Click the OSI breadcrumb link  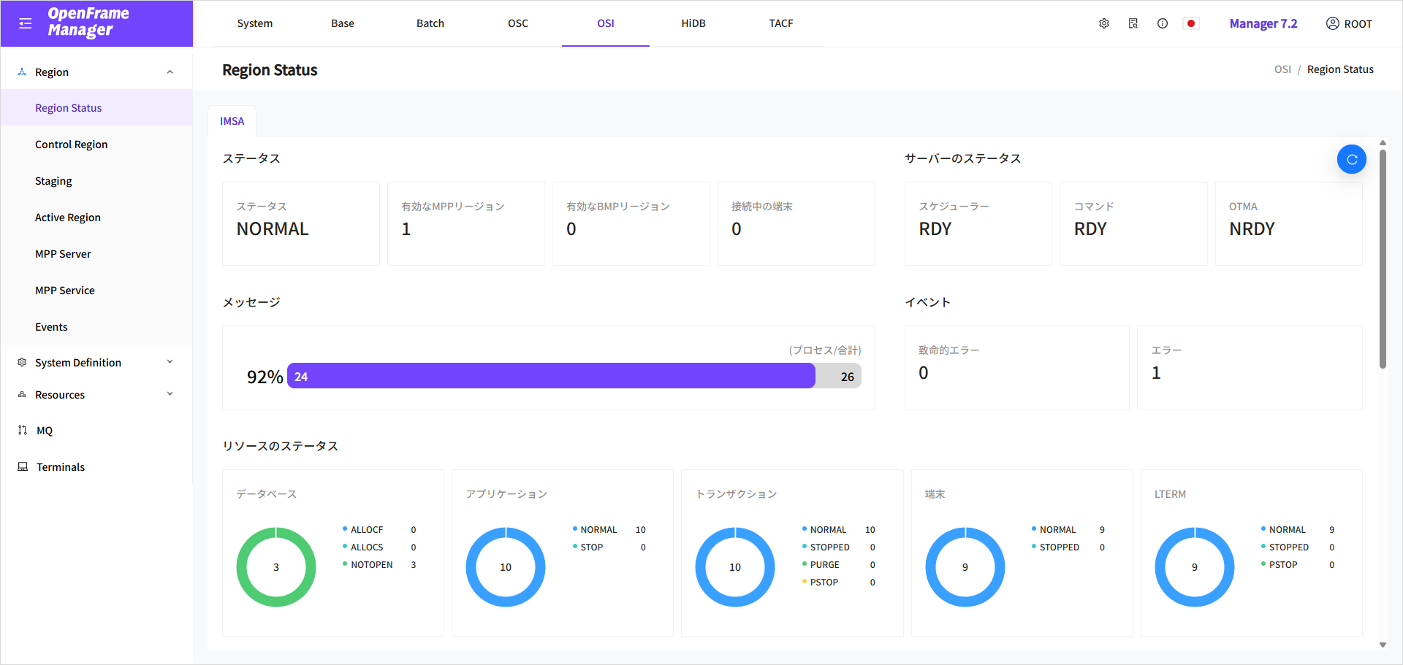[x=1282, y=69]
